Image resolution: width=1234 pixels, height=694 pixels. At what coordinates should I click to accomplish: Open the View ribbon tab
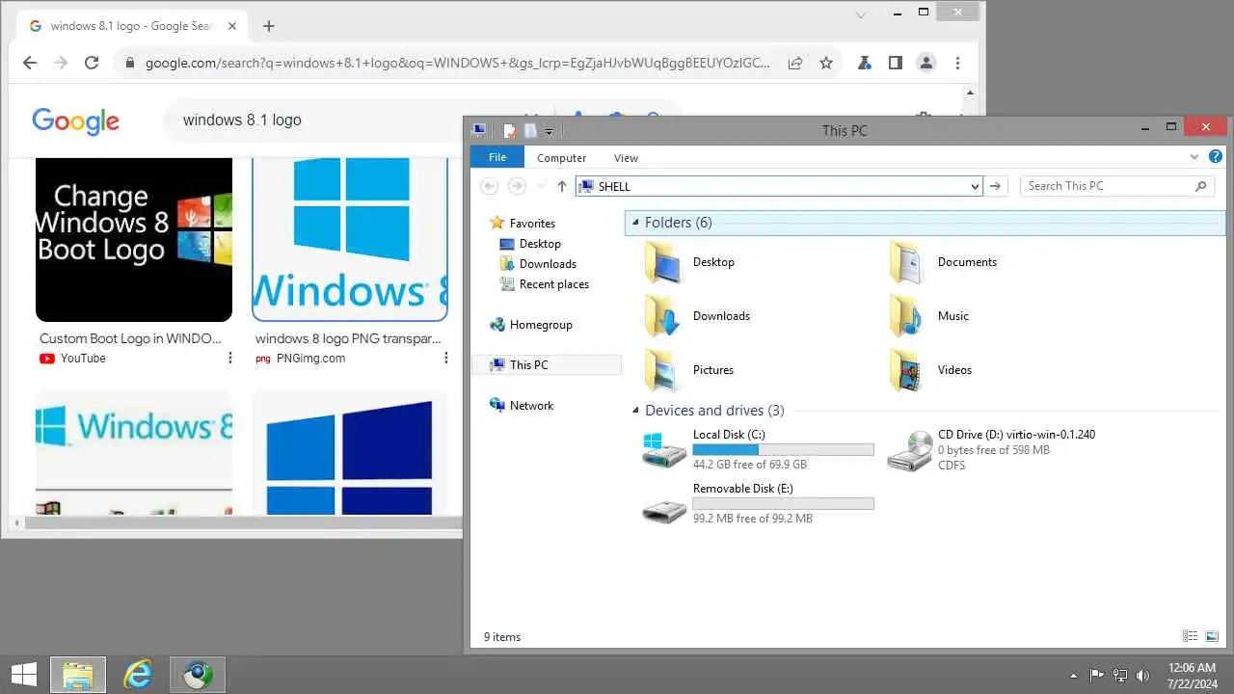(626, 158)
